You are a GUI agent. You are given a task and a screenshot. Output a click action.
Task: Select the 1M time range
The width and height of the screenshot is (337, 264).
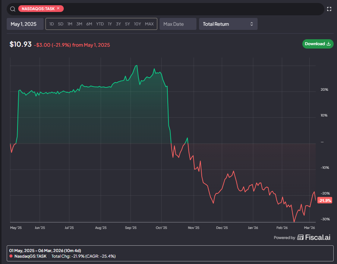70,24
